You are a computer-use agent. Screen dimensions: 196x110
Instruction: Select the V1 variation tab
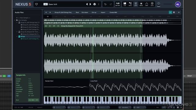coord(48,16)
